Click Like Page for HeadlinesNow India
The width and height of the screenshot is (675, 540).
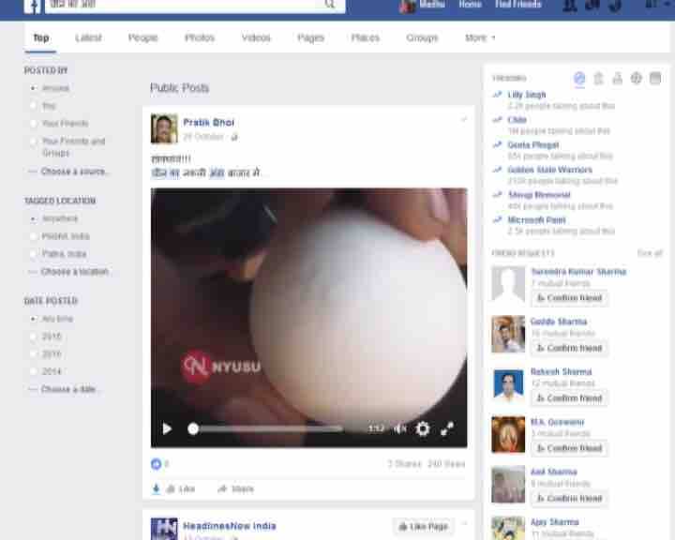pos(425,527)
